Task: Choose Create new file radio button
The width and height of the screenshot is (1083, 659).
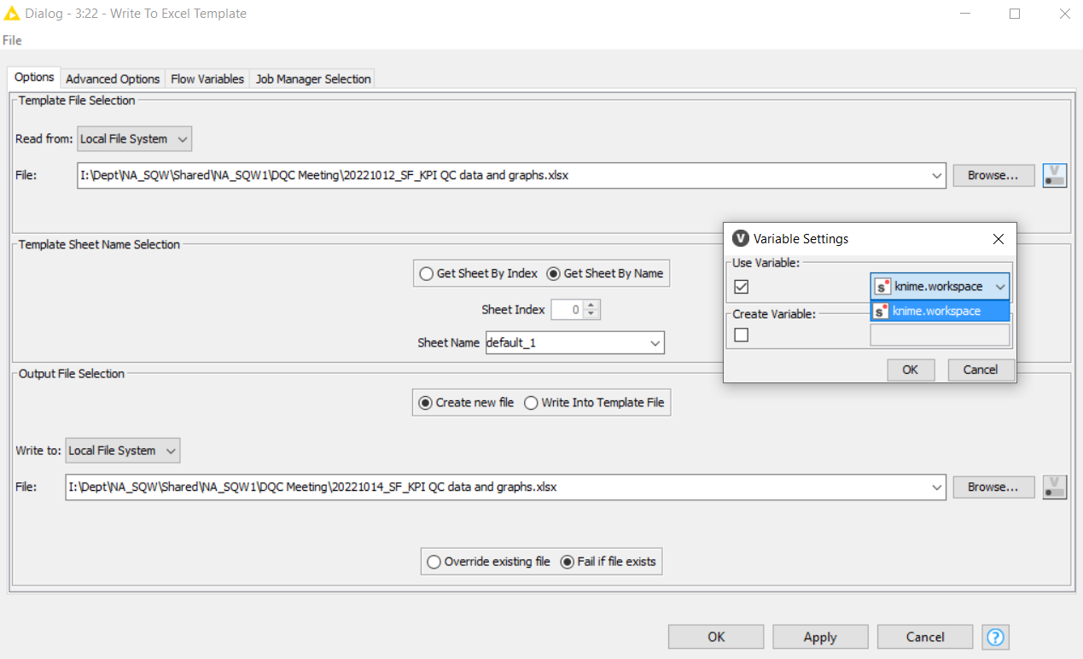Action: (466, 402)
